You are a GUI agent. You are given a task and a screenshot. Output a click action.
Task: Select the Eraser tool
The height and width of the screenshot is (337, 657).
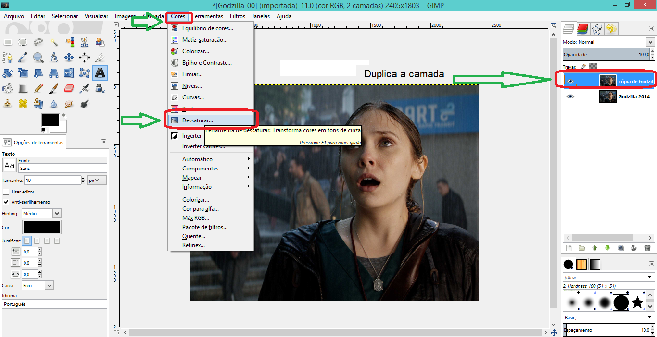tap(69, 88)
